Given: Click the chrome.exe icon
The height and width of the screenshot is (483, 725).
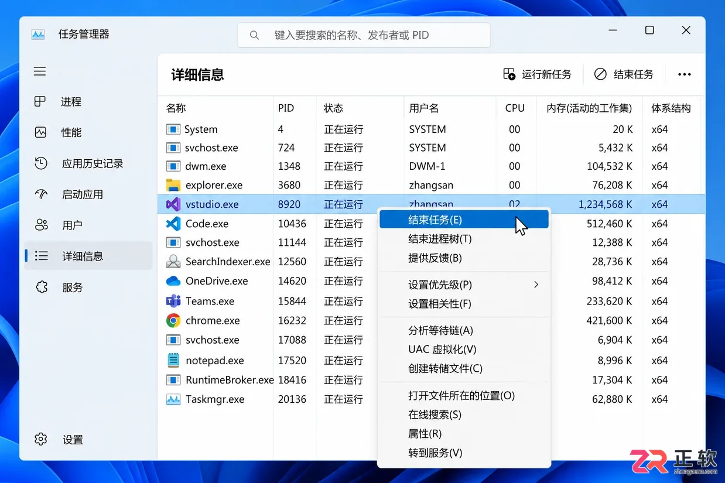Looking at the screenshot, I should pos(173,320).
